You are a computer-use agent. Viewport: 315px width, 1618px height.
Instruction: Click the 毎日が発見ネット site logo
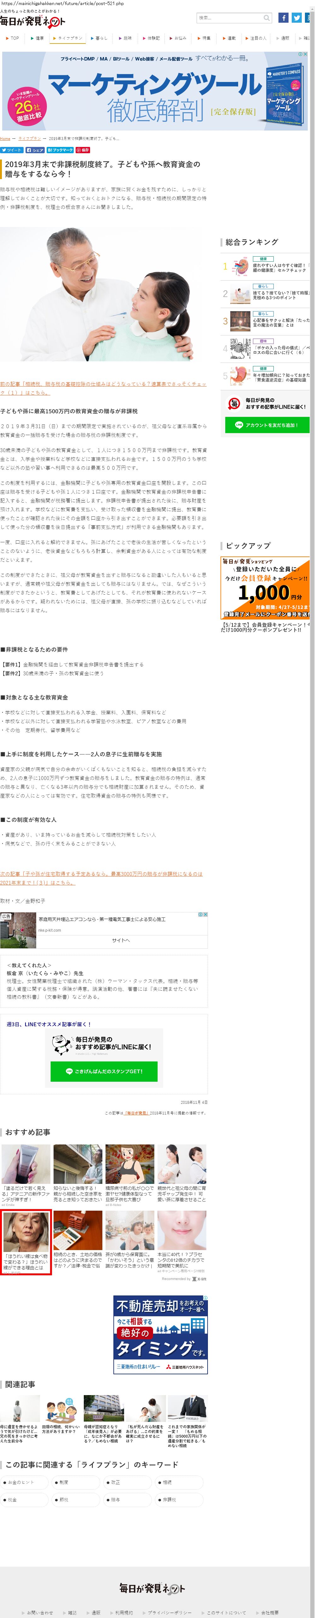pos(33,21)
